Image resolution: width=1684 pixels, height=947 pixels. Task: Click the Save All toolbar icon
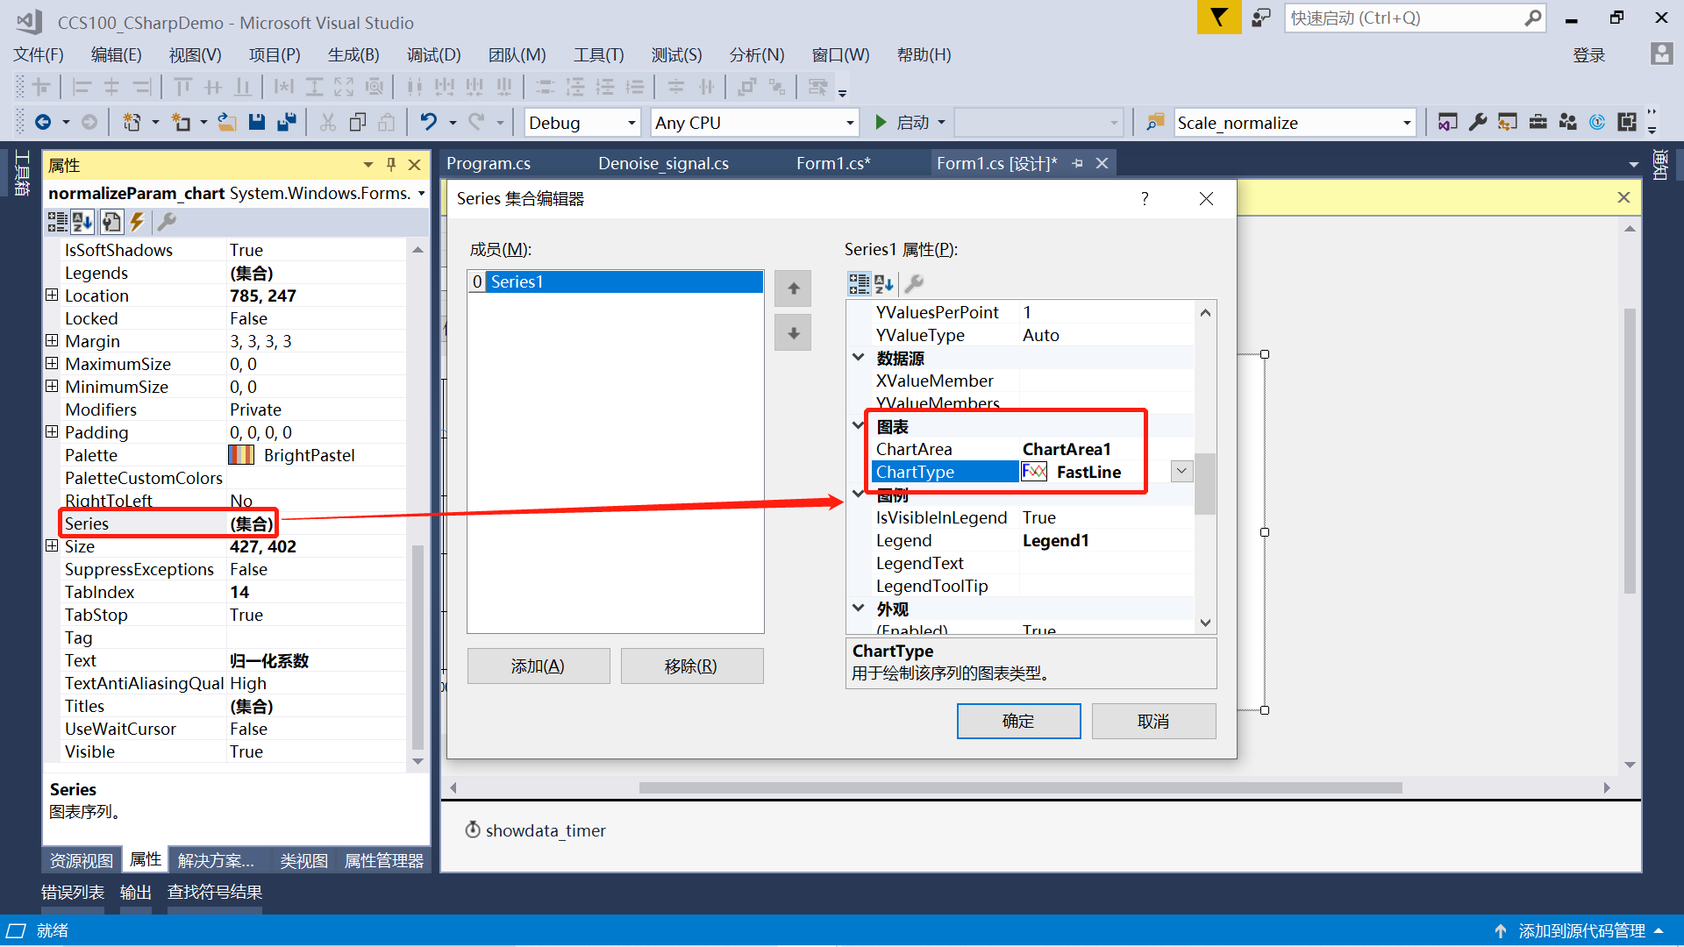(x=287, y=123)
